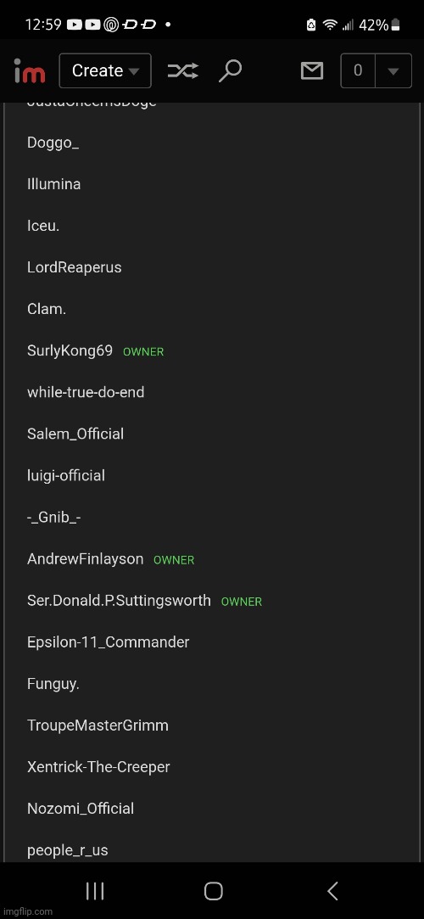Open Xentrick-The-Creeper profile
This screenshot has width=424, height=919.
(x=98, y=766)
